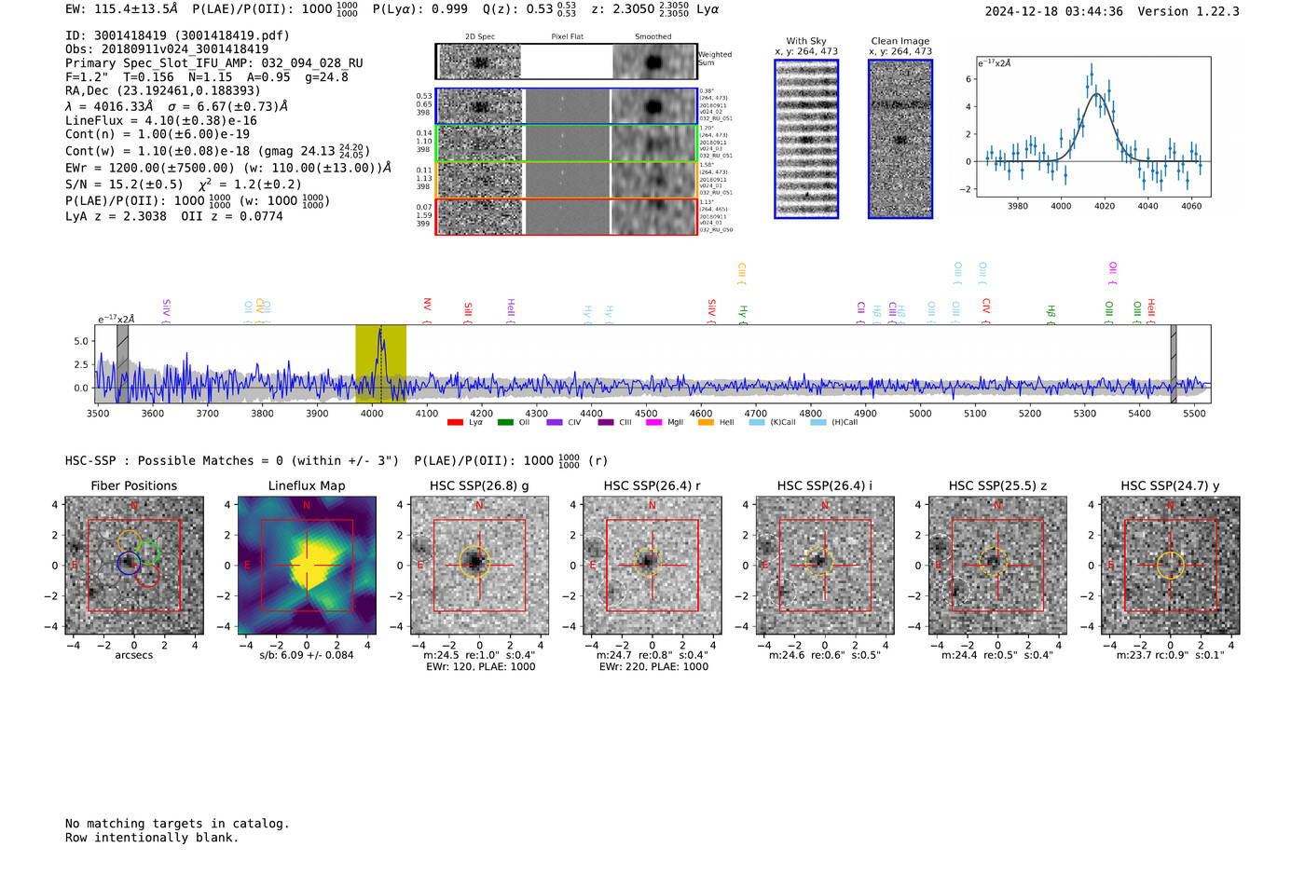This screenshot has width=1305, height=888.
Task: Click the Q(z): 0.53 header value
Action: [530, 9]
